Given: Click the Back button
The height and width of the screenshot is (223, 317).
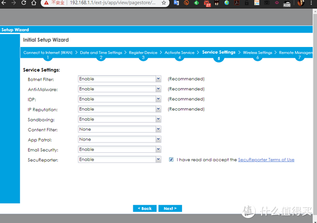Looking at the screenshot, I should click(x=144, y=209).
